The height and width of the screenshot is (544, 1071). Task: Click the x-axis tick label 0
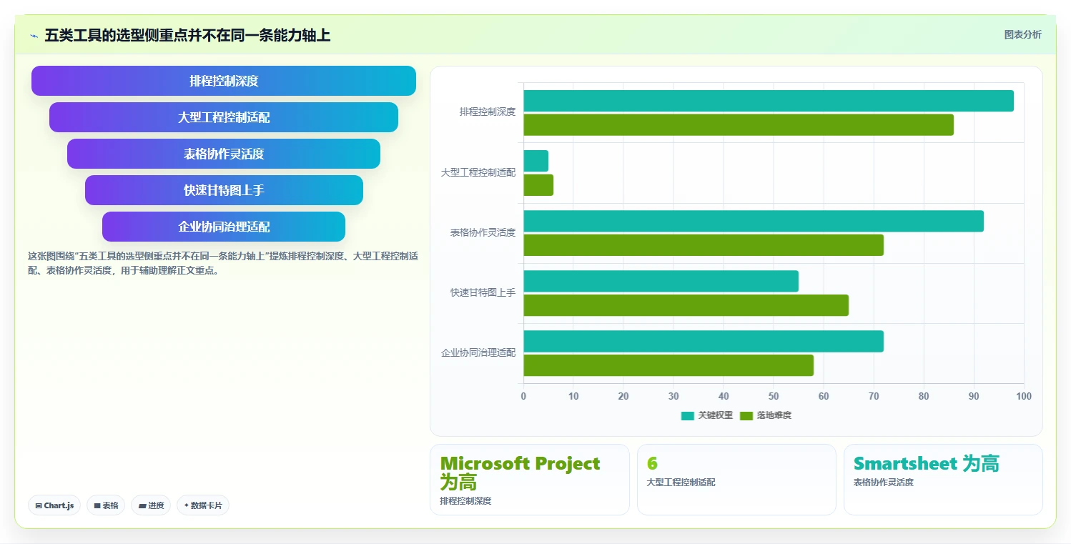click(523, 396)
